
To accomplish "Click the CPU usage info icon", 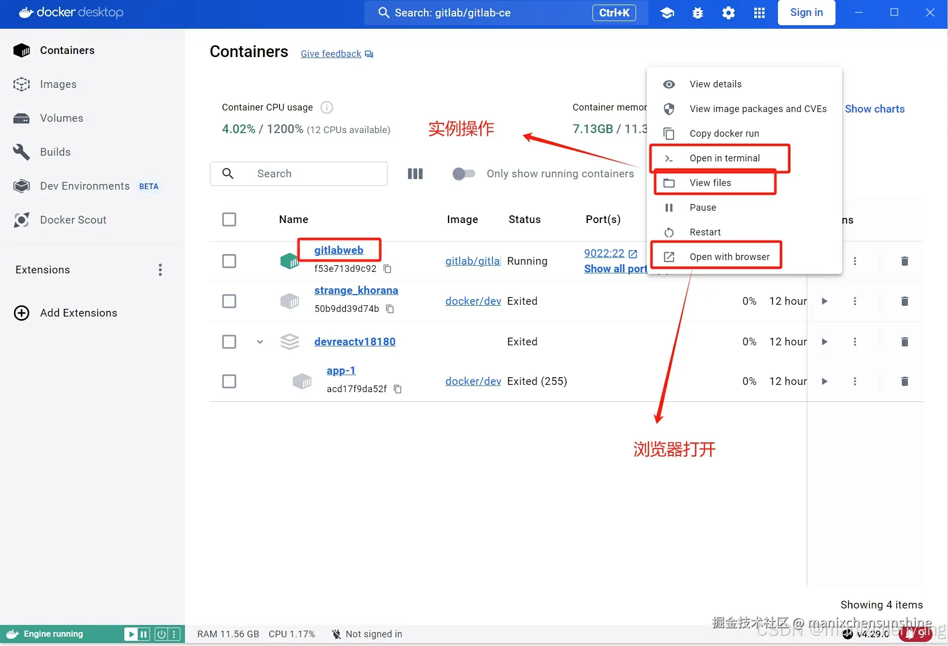I will [327, 107].
